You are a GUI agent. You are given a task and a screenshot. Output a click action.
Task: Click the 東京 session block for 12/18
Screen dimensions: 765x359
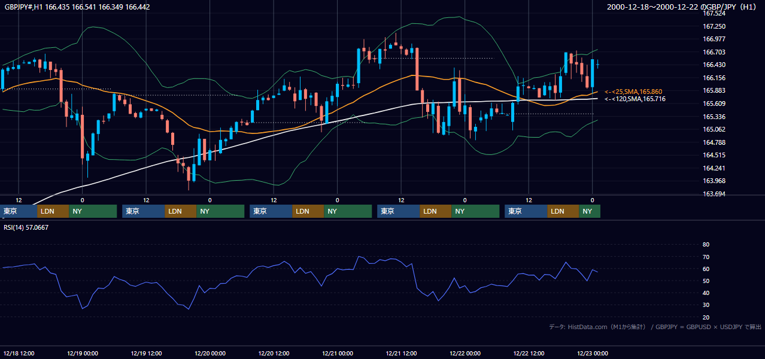point(19,211)
